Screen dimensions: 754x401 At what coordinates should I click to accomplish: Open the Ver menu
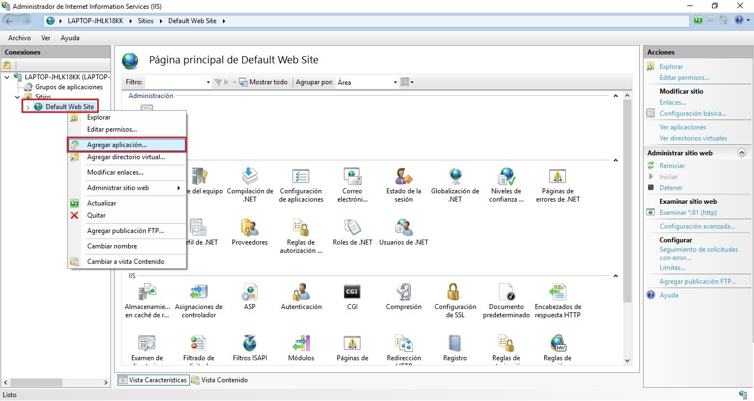[46, 38]
